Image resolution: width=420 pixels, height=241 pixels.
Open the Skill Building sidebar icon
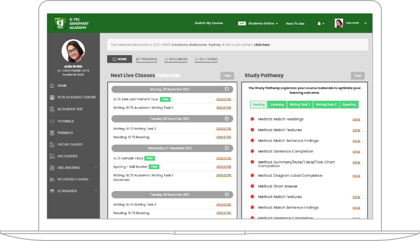pyautogui.click(x=52, y=168)
